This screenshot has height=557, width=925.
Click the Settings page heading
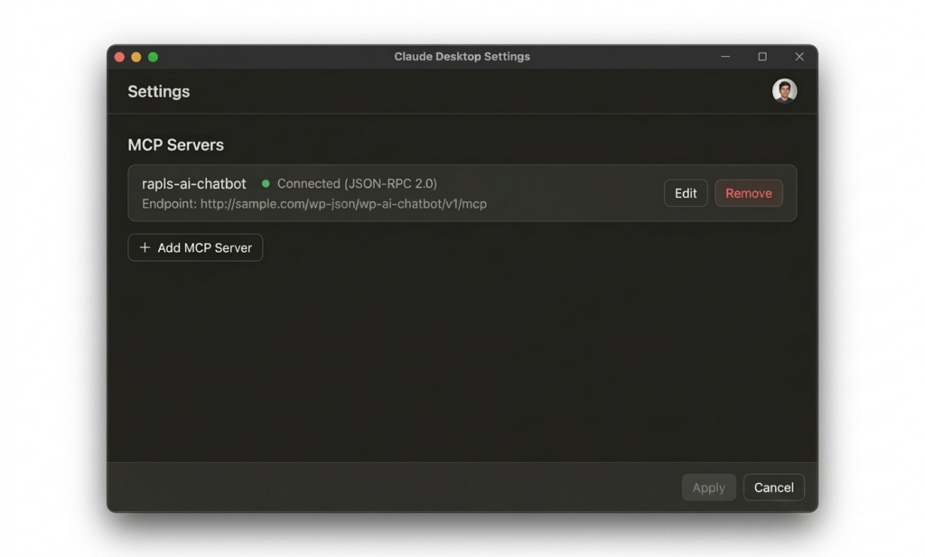158,91
